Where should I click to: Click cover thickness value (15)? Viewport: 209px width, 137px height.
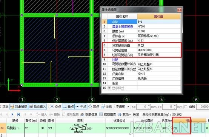(159, 40)
